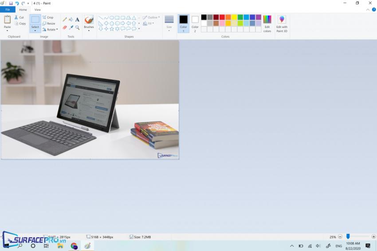Pick the Five-point star shape

coord(112,29)
